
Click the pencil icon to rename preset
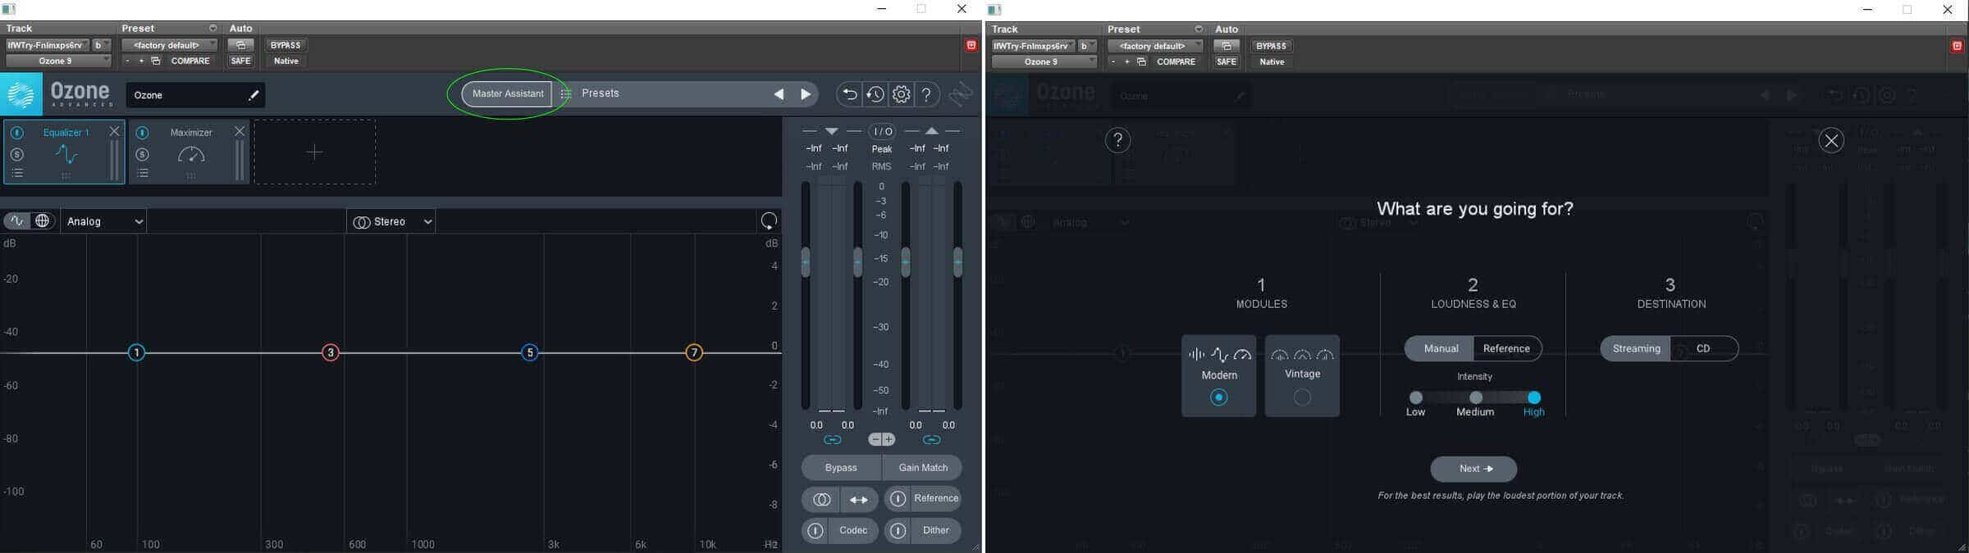coord(254,95)
